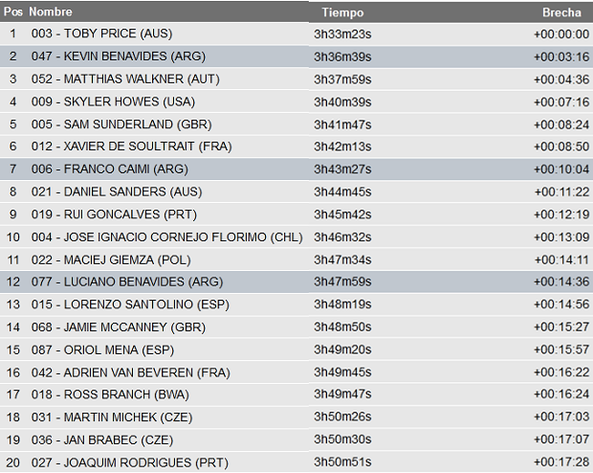Click Daniel Sanders (AUS) name
Image resolution: width=593 pixels, height=473 pixels.
pos(117,191)
